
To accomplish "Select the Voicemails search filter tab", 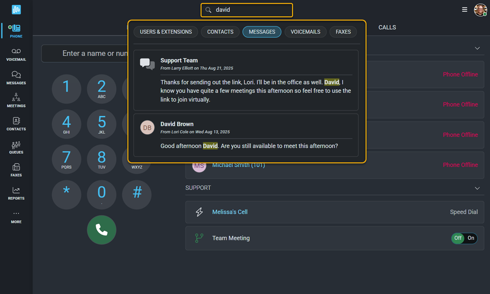I will [x=305, y=32].
